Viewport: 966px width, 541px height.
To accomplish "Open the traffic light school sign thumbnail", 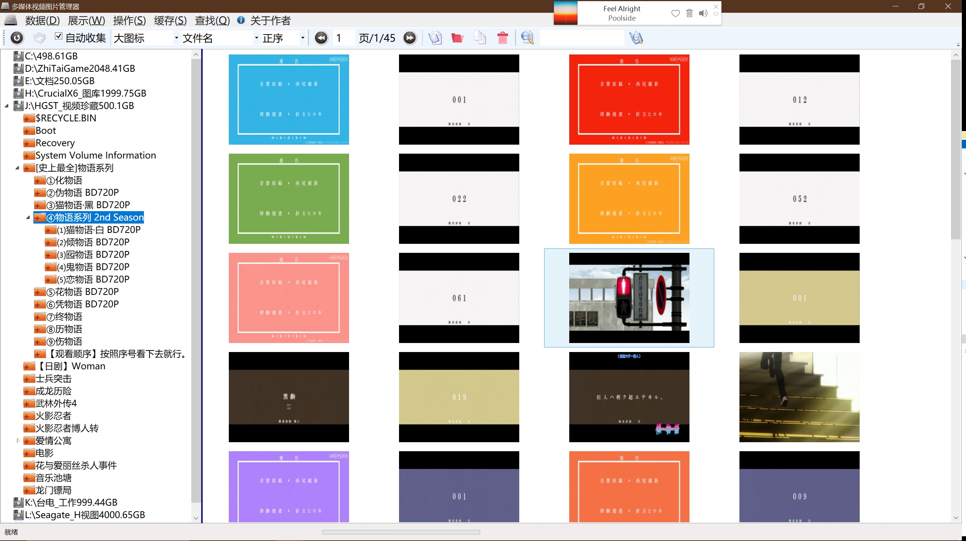I will point(629,298).
